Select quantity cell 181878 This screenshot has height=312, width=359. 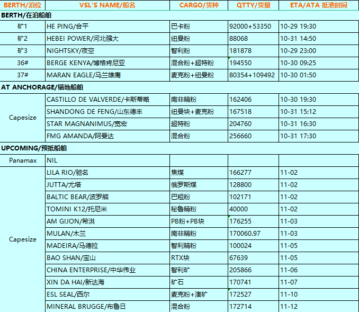pos(253,51)
